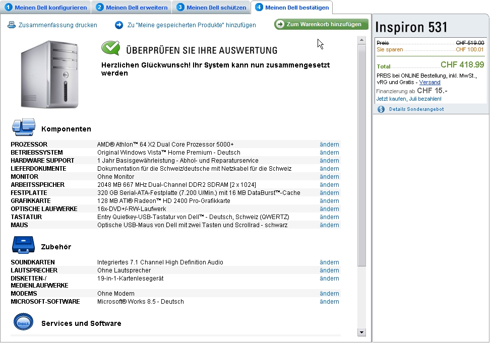Open Details Sonderangebot link

tap(416, 109)
